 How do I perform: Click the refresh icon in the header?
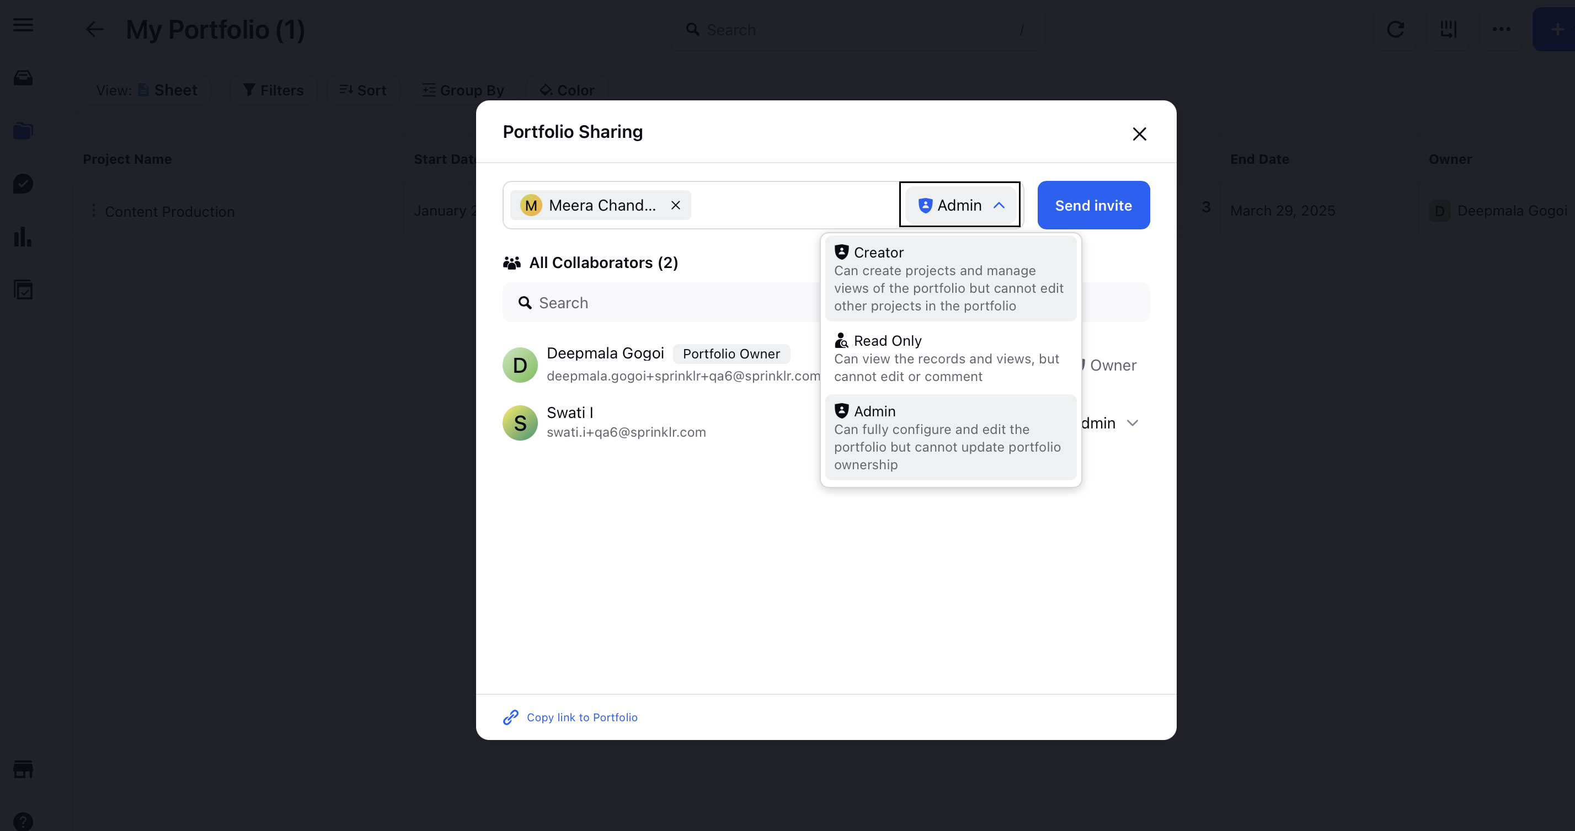click(1395, 29)
